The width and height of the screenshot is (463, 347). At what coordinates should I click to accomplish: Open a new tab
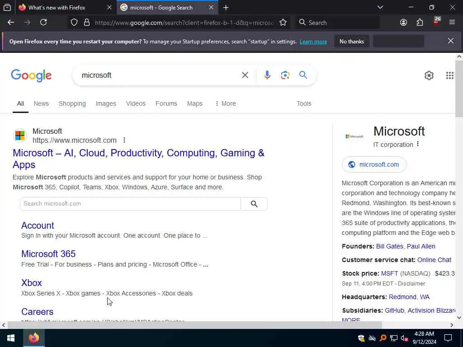point(226,8)
